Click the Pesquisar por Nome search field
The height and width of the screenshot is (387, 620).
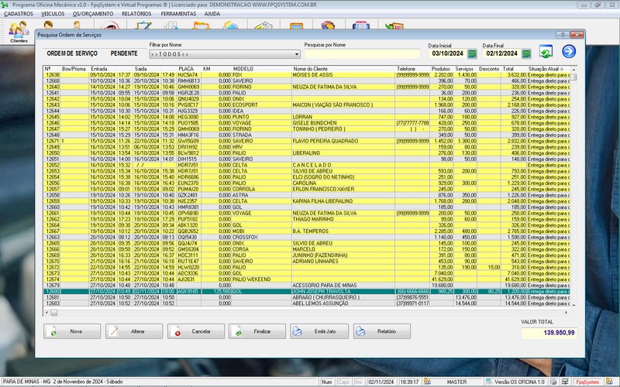pos(362,54)
